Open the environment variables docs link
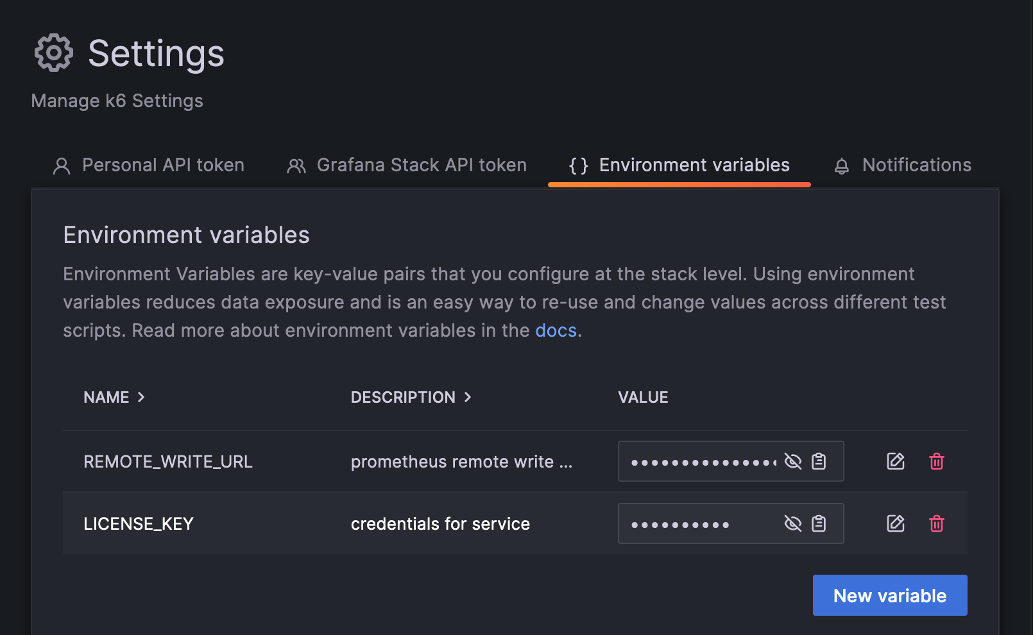Viewport: 1033px width, 635px height. 556,330
